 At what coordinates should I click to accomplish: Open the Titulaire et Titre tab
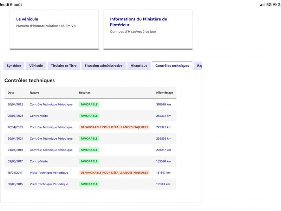click(x=64, y=66)
